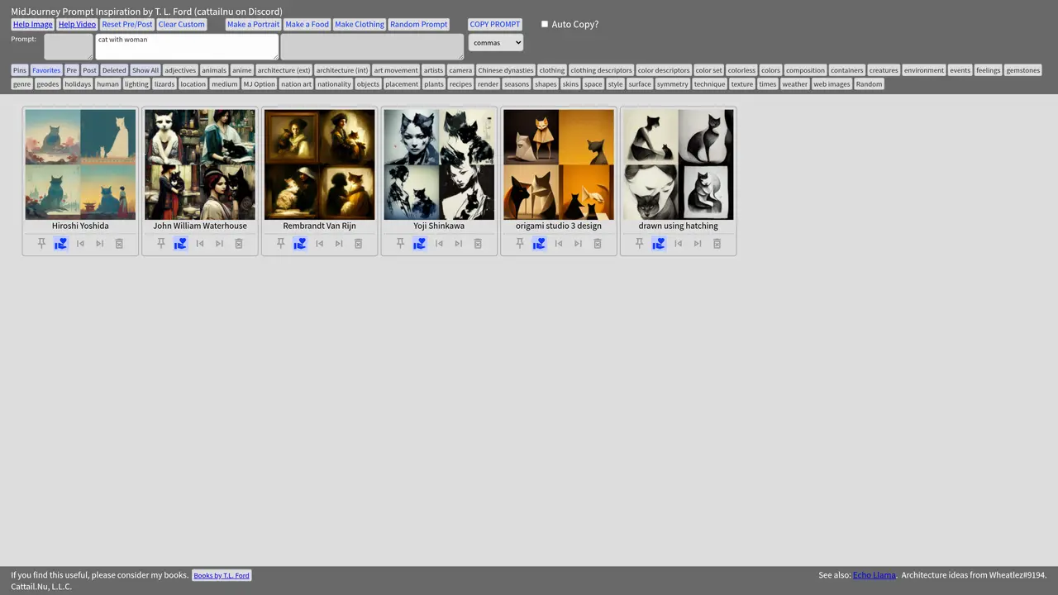Open the gemstones category
1058x595 pixels.
(x=1023, y=70)
